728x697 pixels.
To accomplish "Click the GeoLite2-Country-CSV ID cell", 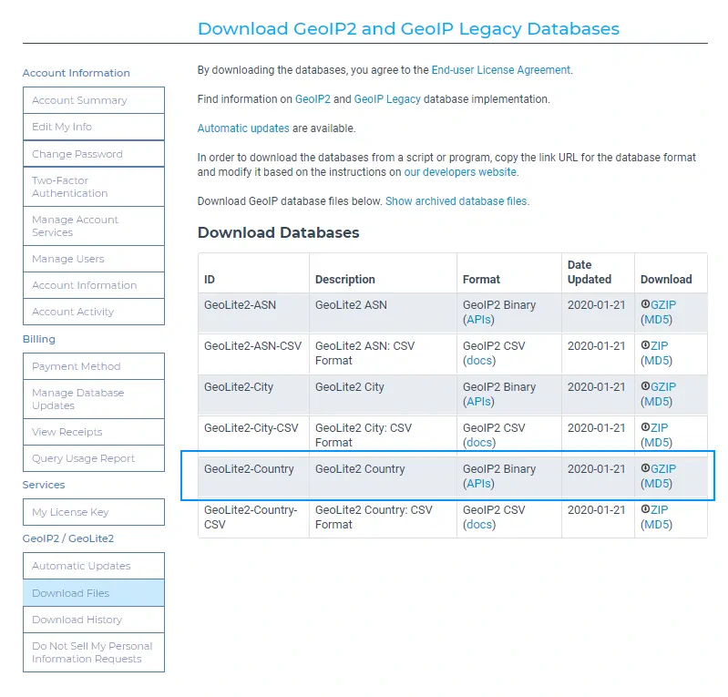I will (253, 518).
